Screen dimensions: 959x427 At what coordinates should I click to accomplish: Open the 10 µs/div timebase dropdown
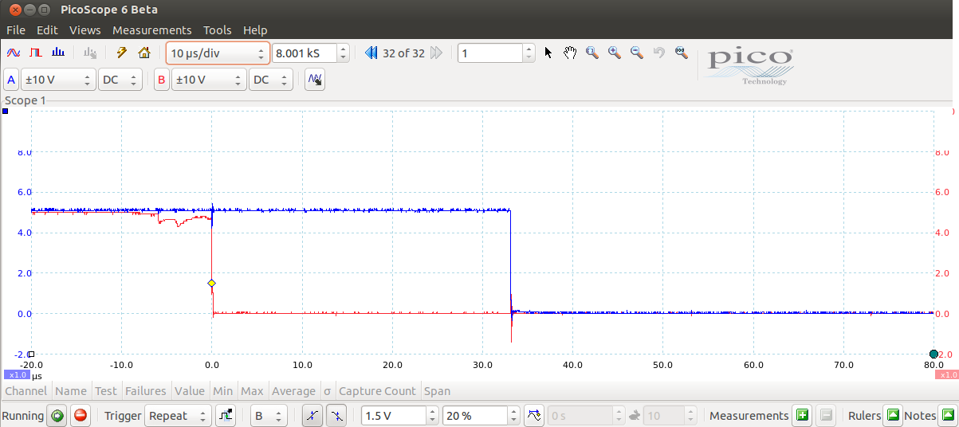218,53
